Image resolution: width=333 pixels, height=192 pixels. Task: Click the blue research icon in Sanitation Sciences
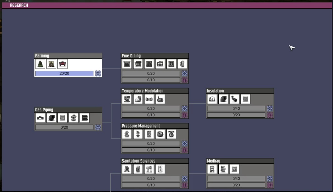point(184,179)
